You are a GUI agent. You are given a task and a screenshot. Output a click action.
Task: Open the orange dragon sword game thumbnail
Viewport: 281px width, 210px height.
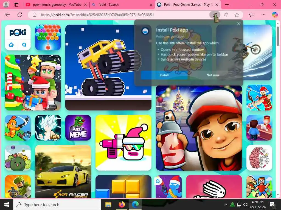[x=18, y=128]
